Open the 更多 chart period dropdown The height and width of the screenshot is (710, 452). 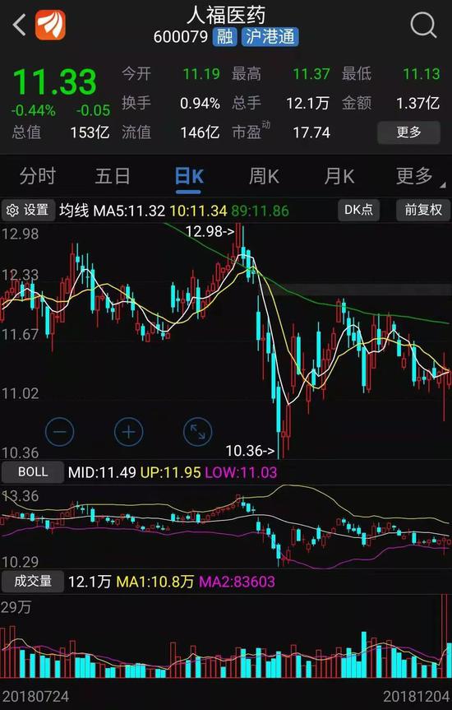click(x=414, y=176)
